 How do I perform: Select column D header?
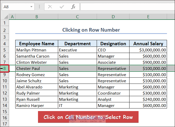pyautogui.click(x=113, y=17)
